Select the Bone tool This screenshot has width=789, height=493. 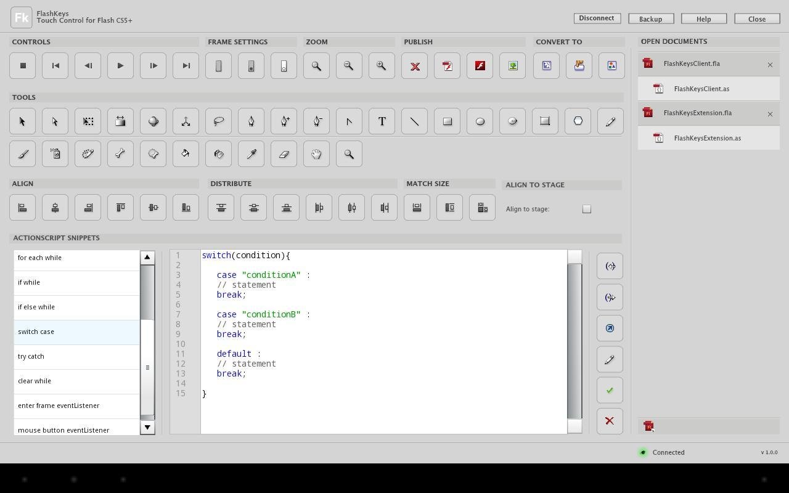(121, 154)
